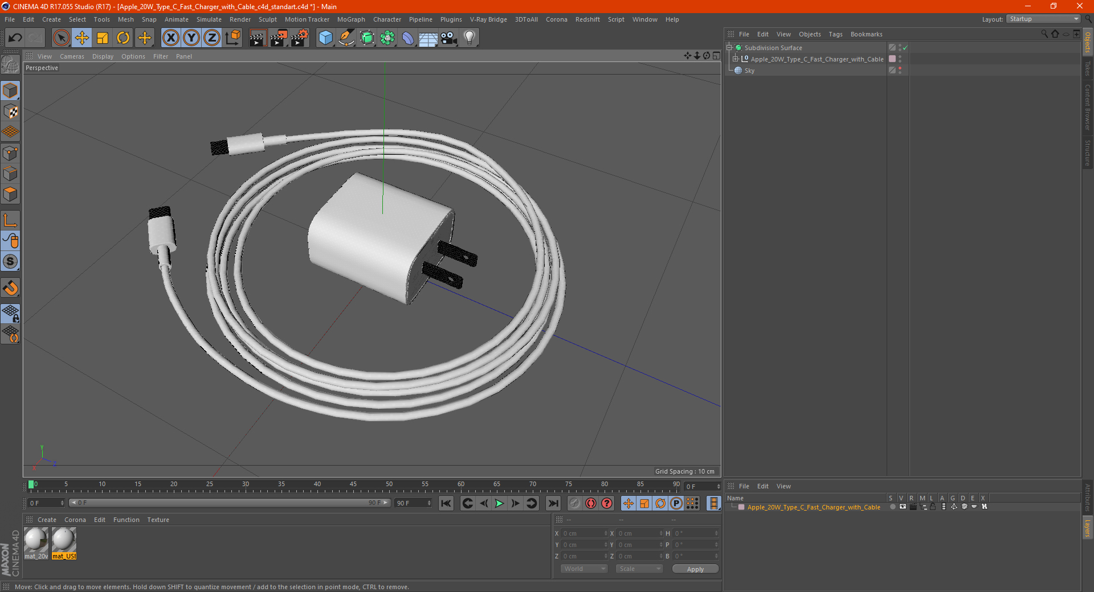
Task: Toggle Y axis lock
Action: pyautogui.click(x=191, y=38)
